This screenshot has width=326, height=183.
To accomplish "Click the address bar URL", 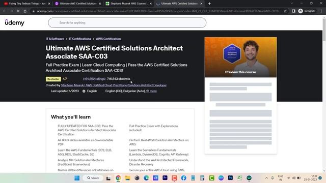I will point(158,11).
